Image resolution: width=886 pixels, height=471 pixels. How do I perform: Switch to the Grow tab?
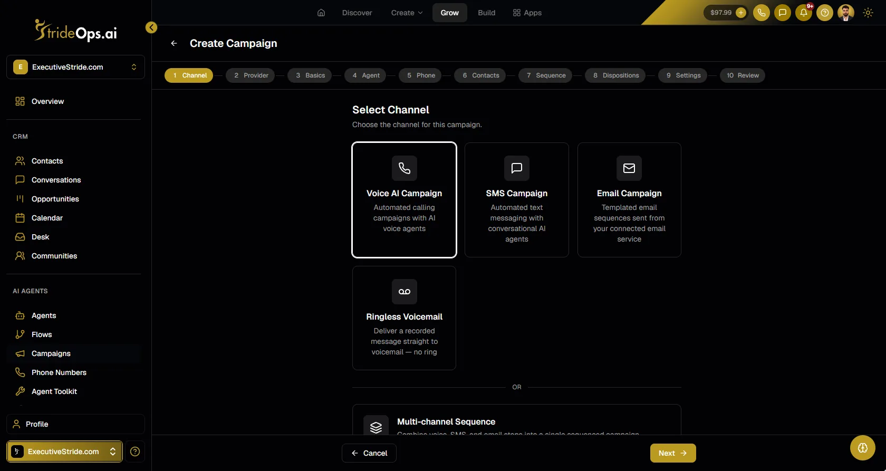[450, 13]
